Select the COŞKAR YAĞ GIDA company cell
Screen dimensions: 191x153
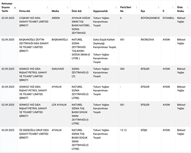[34, 22]
